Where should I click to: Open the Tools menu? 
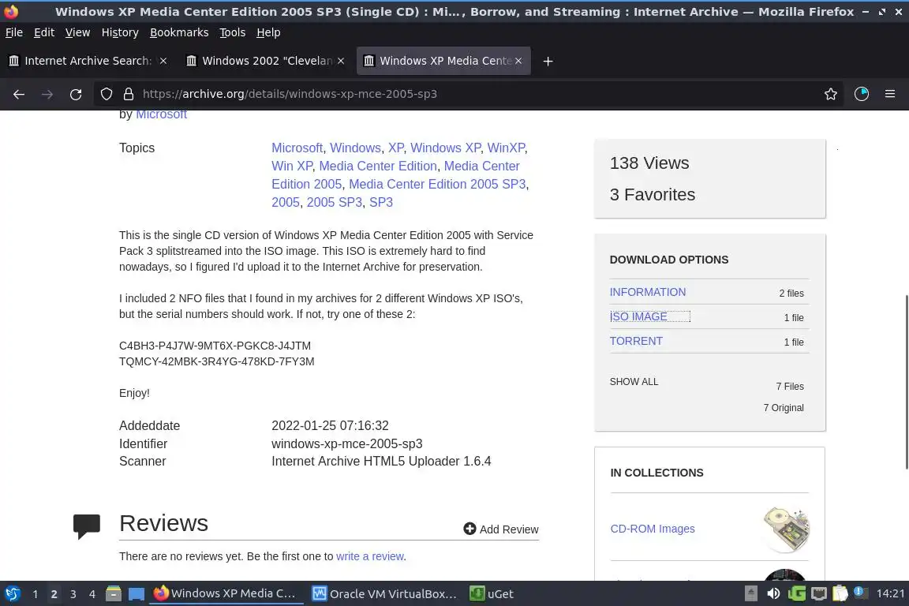coord(233,32)
